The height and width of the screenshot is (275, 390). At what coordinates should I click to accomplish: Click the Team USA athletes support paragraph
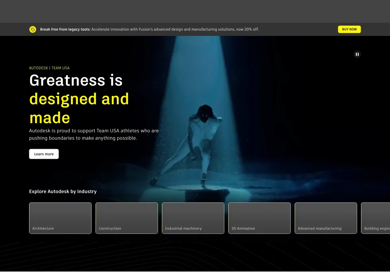point(94,134)
